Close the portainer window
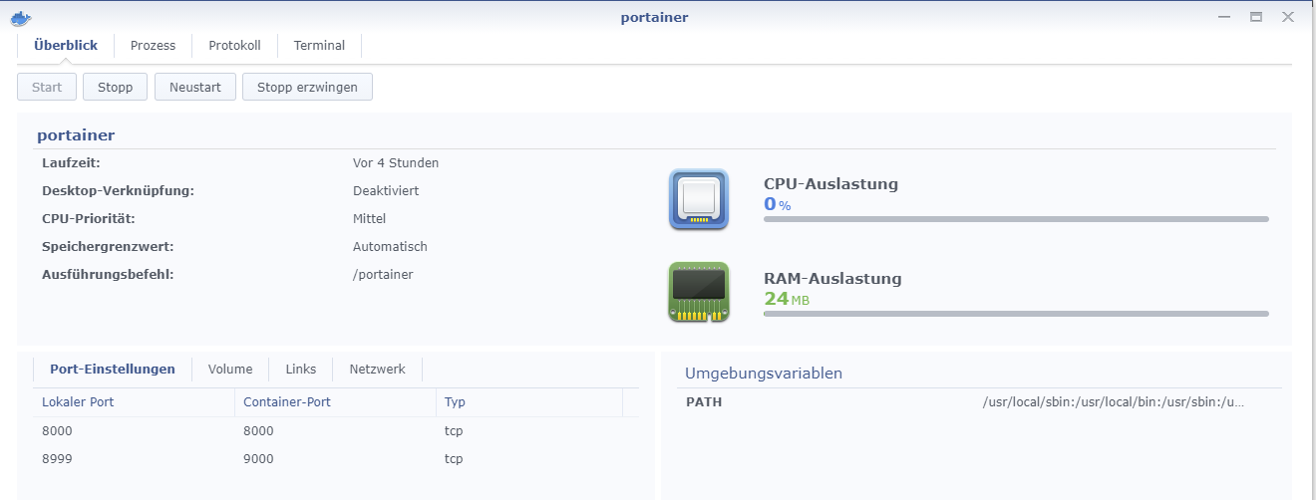Viewport: 1316px width, 500px height. (1288, 17)
